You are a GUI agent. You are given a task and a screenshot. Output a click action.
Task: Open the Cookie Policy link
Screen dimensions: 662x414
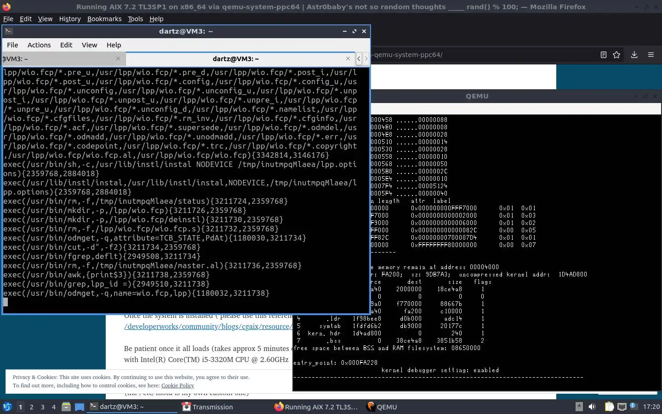click(x=177, y=385)
